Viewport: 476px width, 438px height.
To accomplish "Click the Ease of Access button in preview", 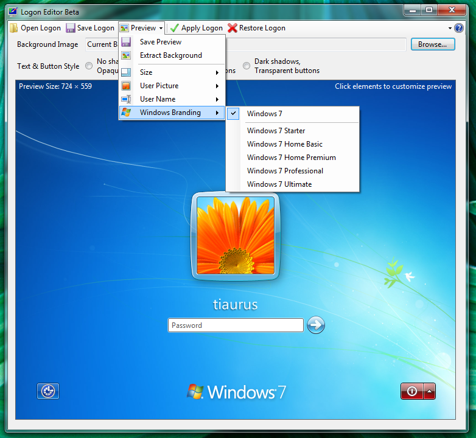I will click(48, 391).
